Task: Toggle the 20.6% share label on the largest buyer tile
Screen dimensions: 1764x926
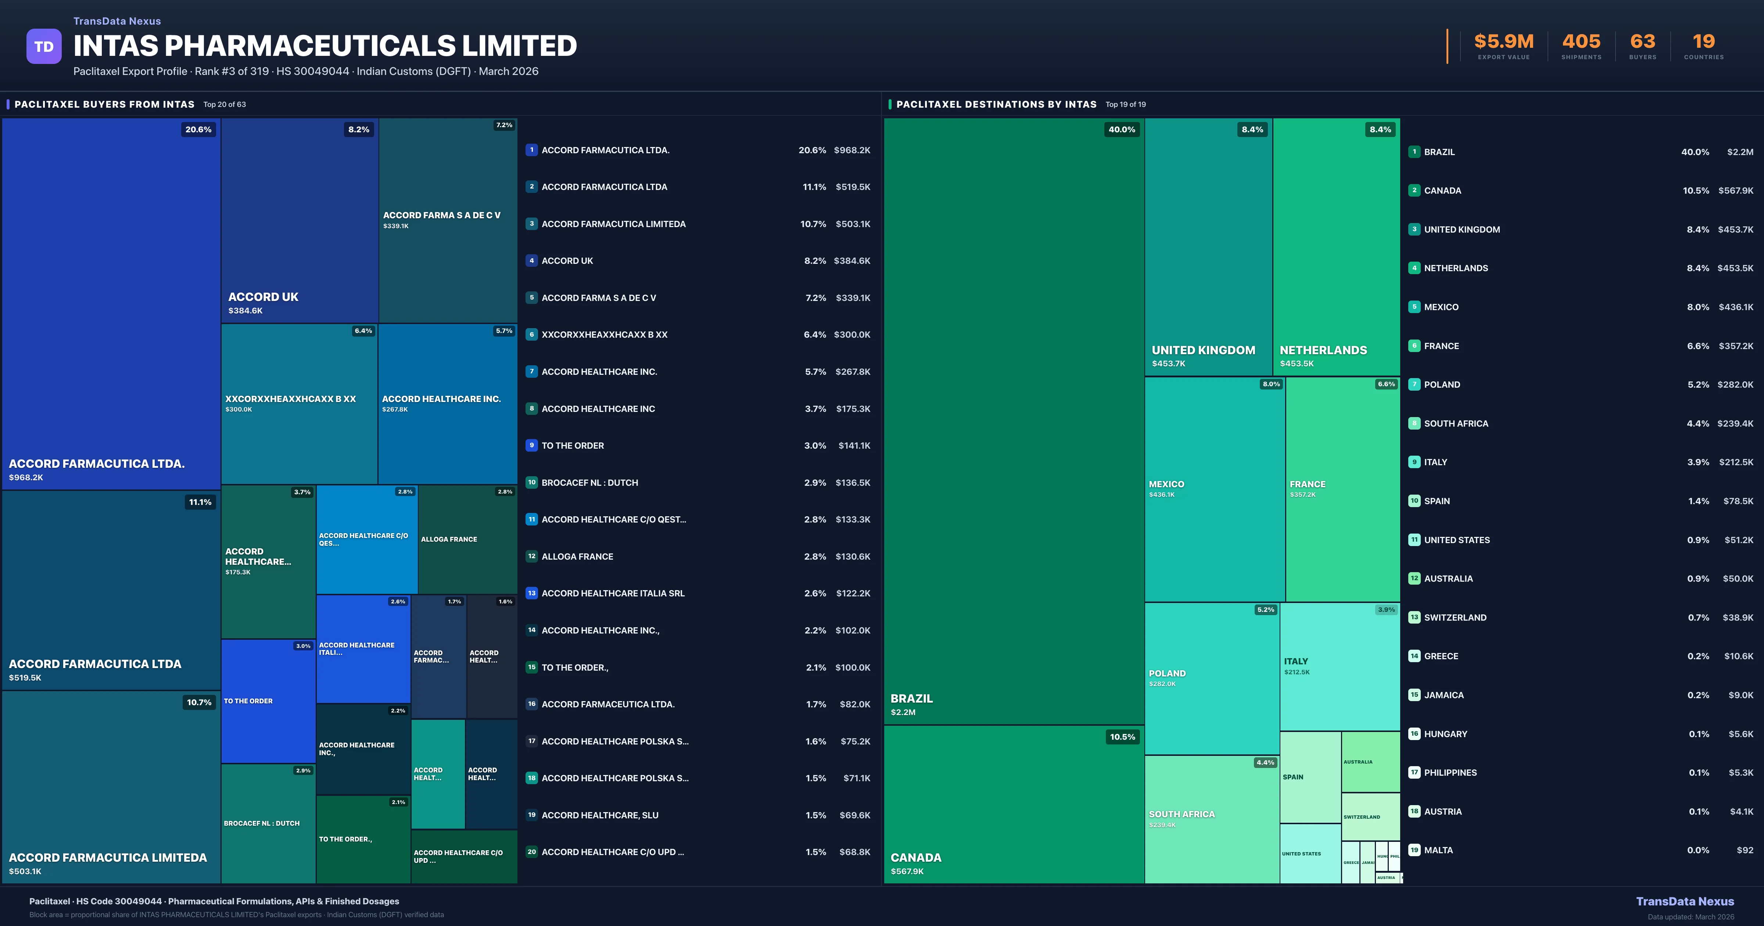Action: [198, 129]
